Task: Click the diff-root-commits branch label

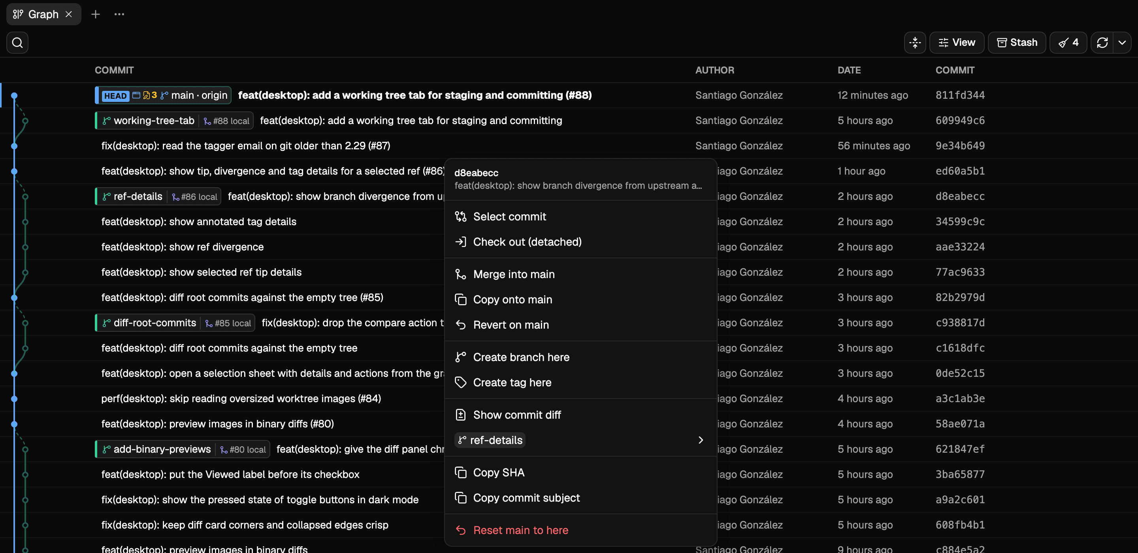Action: [150, 323]
